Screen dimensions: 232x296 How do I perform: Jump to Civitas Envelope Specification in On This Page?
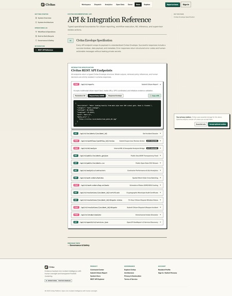pos(184,17)
